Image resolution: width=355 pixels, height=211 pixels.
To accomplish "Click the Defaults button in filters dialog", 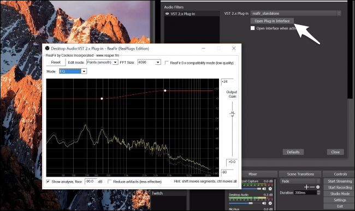I will tap(293, 152).
